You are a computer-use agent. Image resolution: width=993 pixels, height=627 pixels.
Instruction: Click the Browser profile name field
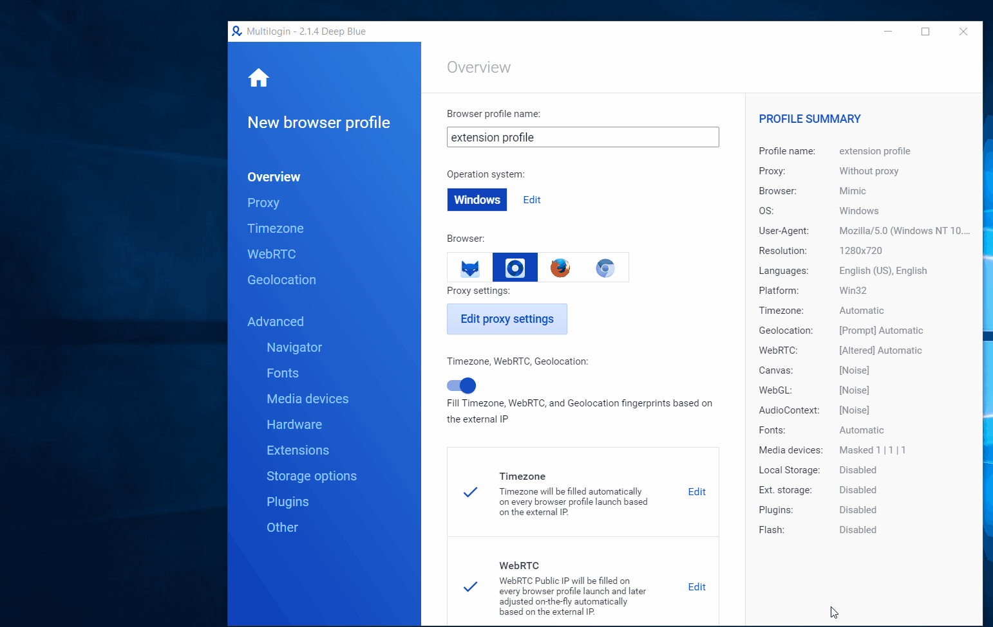tap(583, 137)
